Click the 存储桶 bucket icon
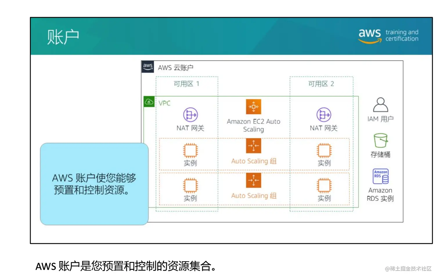This screenshot has height=279, width=439. [381, 141]
